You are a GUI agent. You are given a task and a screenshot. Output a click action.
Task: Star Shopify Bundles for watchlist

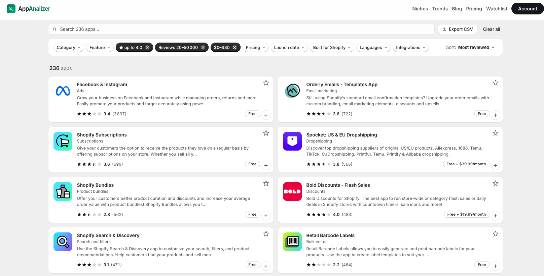(x=266, y=183)
